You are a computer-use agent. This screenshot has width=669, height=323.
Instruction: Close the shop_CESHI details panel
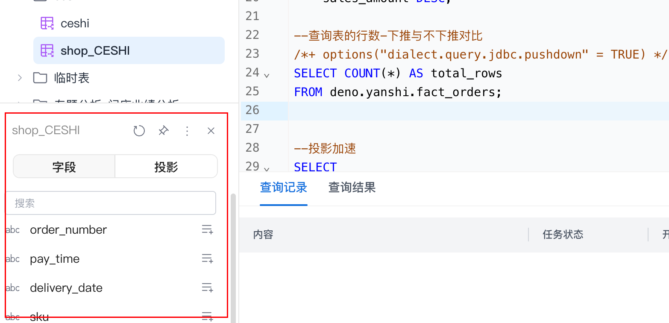pyautogui.click(x=211, y=131)
